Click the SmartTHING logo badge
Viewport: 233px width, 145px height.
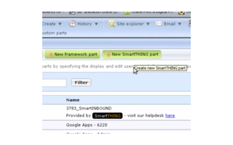click(x=107, y=116)
